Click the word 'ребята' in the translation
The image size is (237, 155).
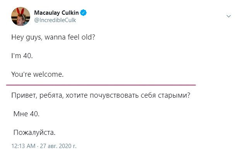tap(51, 95)
